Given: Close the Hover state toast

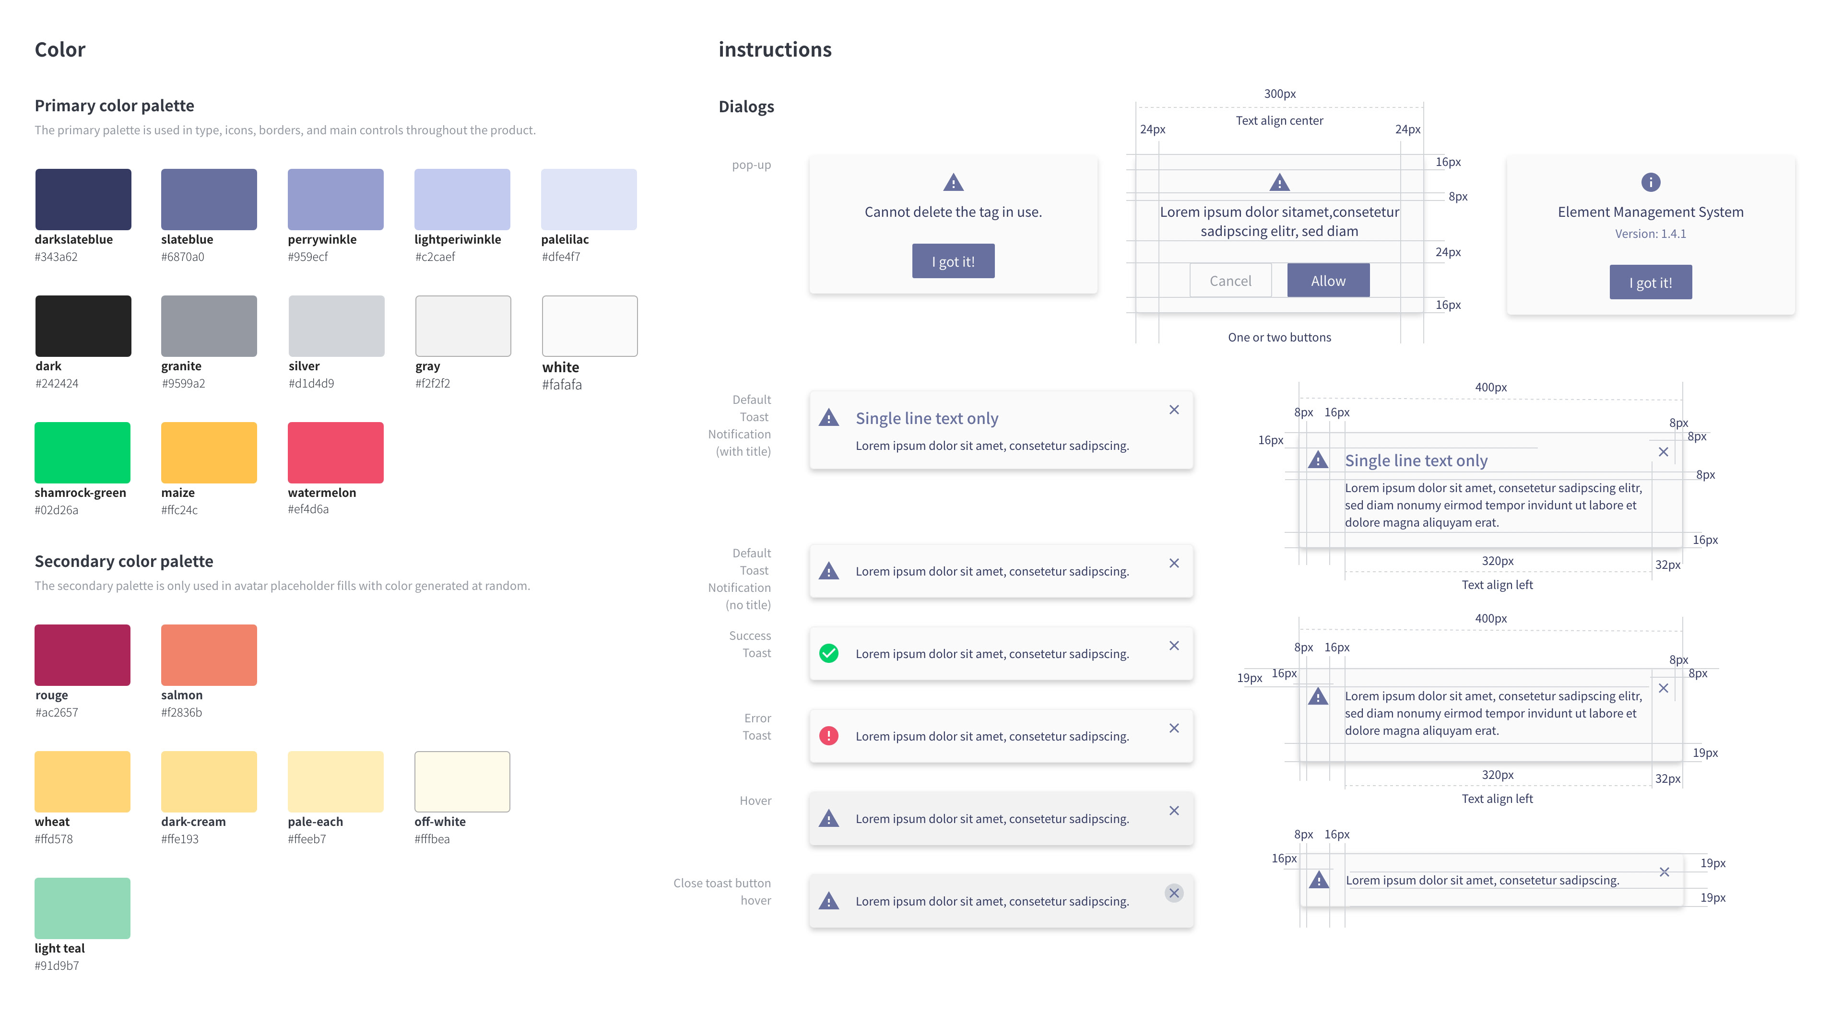Looking at the screenshot, I should coord(1174,811).
